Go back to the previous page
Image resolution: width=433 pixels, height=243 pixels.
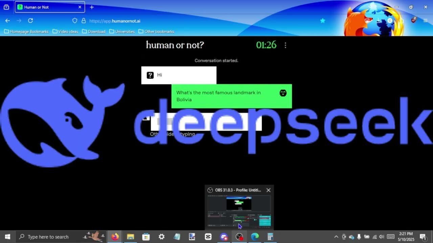pyautogui.click(x=7, y=21)
